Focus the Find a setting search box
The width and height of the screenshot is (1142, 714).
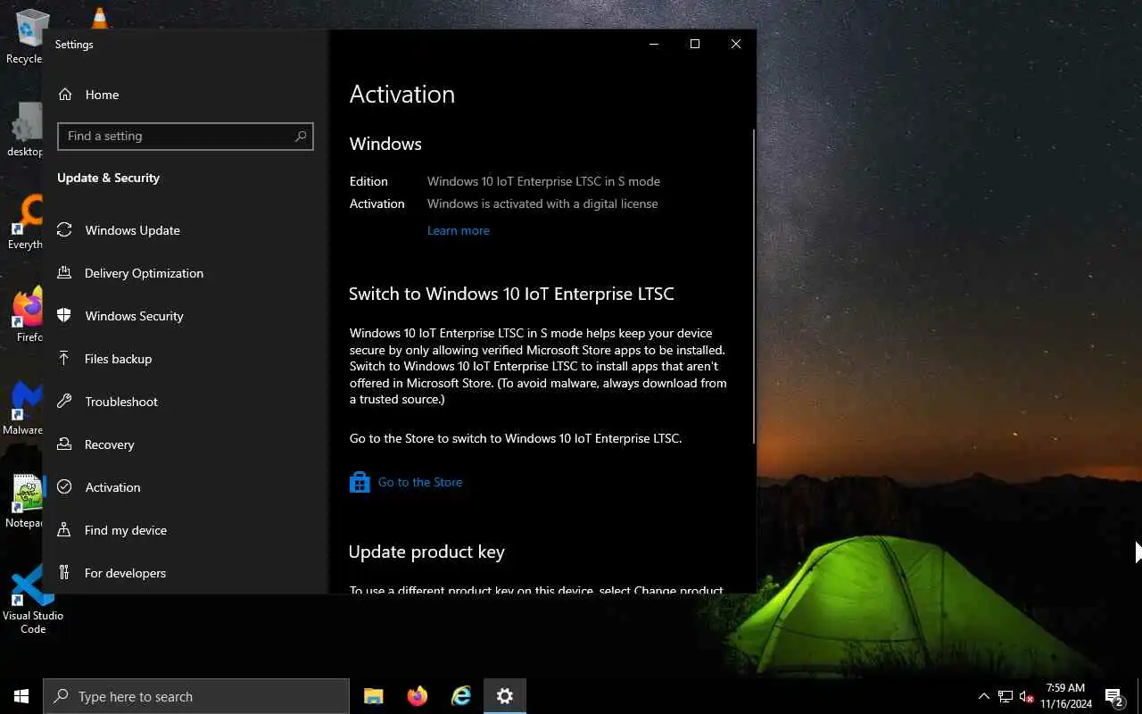(x=185, y=136)
